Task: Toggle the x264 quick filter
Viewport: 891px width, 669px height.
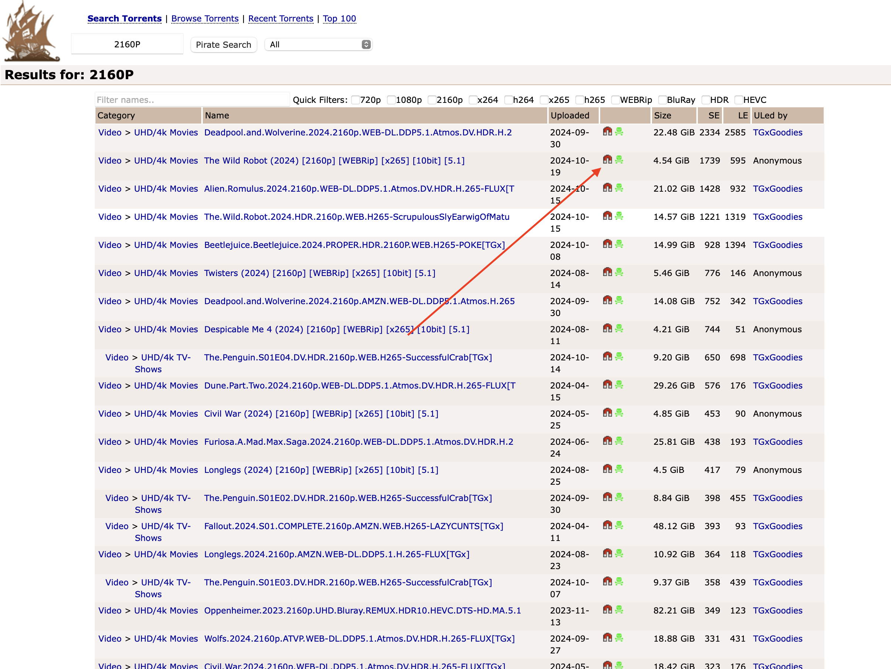Action: click(x=473, y=100)
